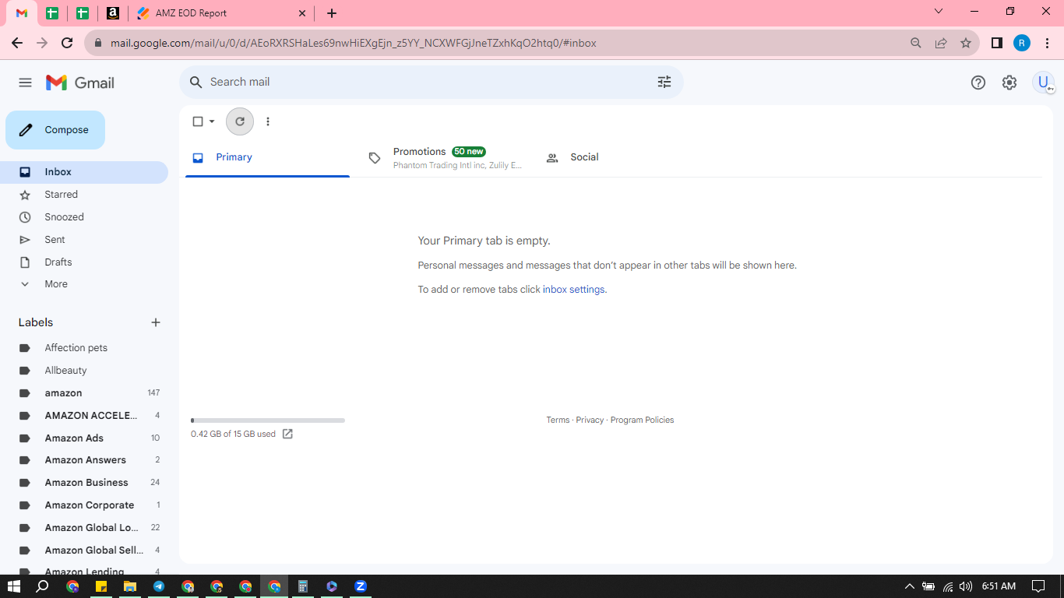
Task: Open Telegram from the taskbar
Action: (159, 586)
